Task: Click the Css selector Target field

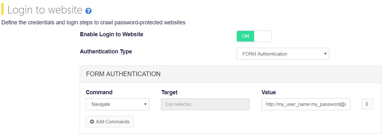Action: point(205,104)
